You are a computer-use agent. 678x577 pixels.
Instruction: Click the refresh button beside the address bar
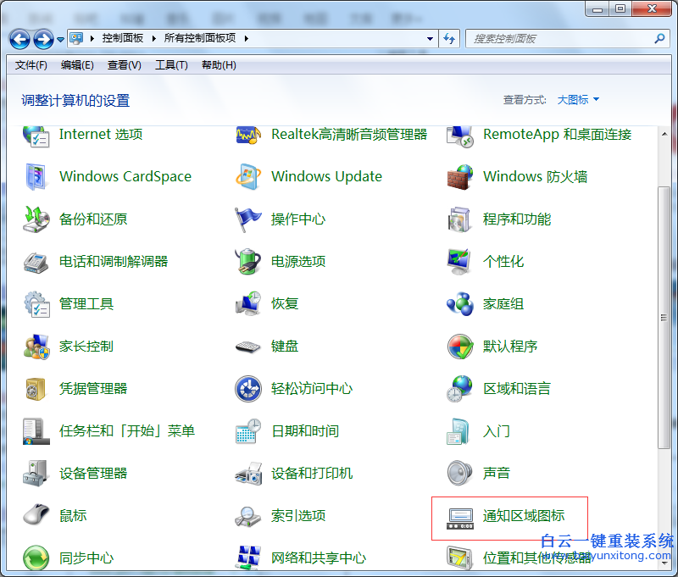[449, 38]
